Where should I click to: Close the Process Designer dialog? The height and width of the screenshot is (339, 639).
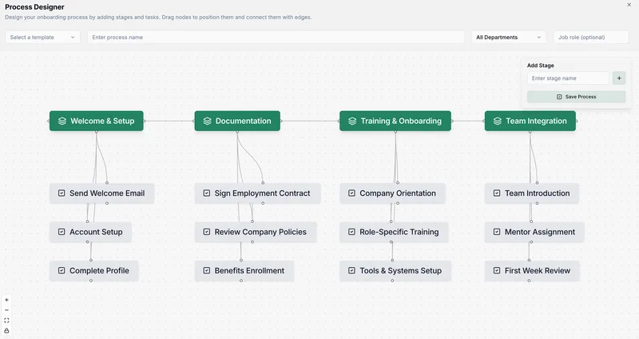[629, 5]
